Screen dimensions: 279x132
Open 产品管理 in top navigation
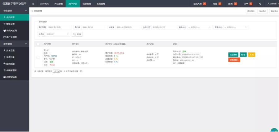(x=59, y=3)
